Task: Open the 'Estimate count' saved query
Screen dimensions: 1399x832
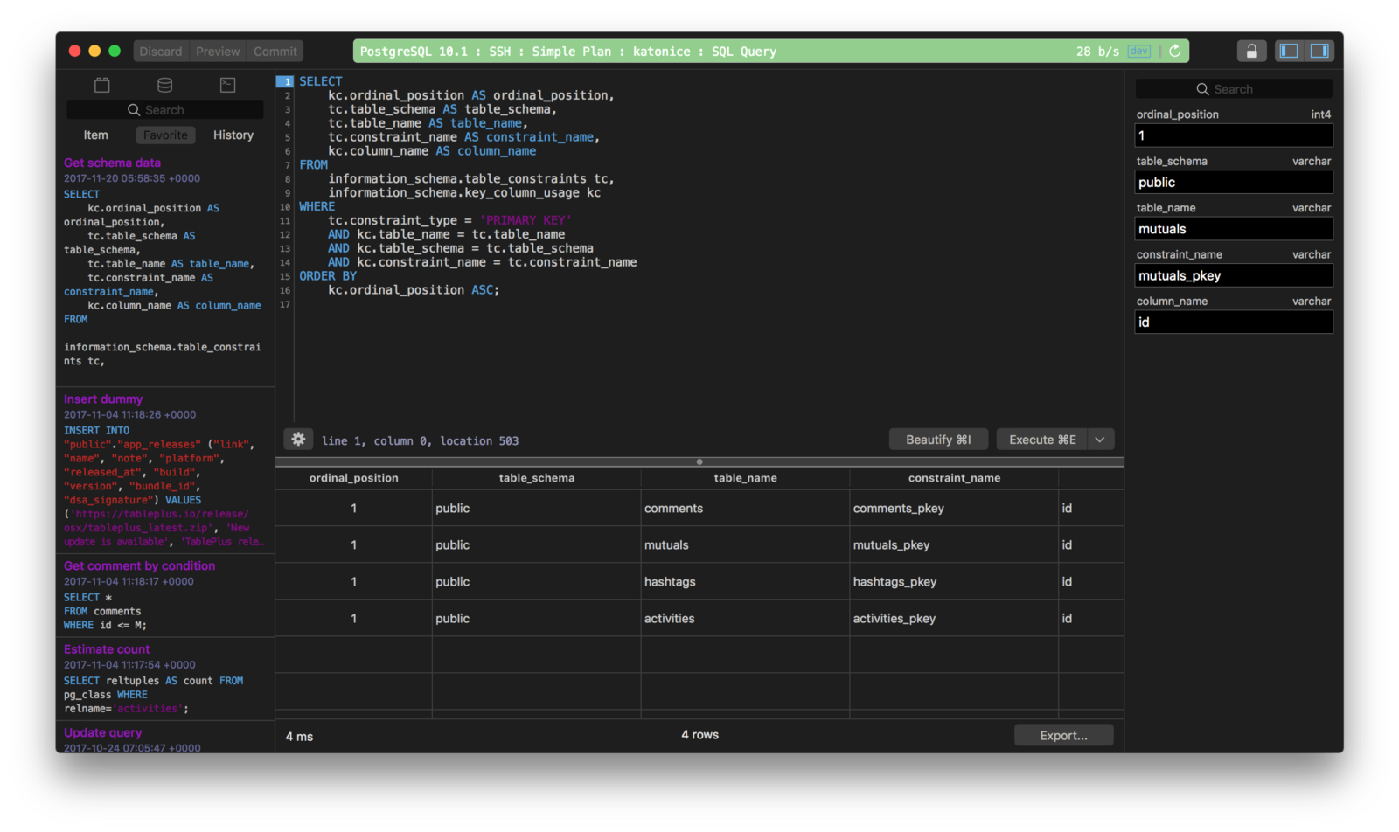Action: (x=107, y=649)
